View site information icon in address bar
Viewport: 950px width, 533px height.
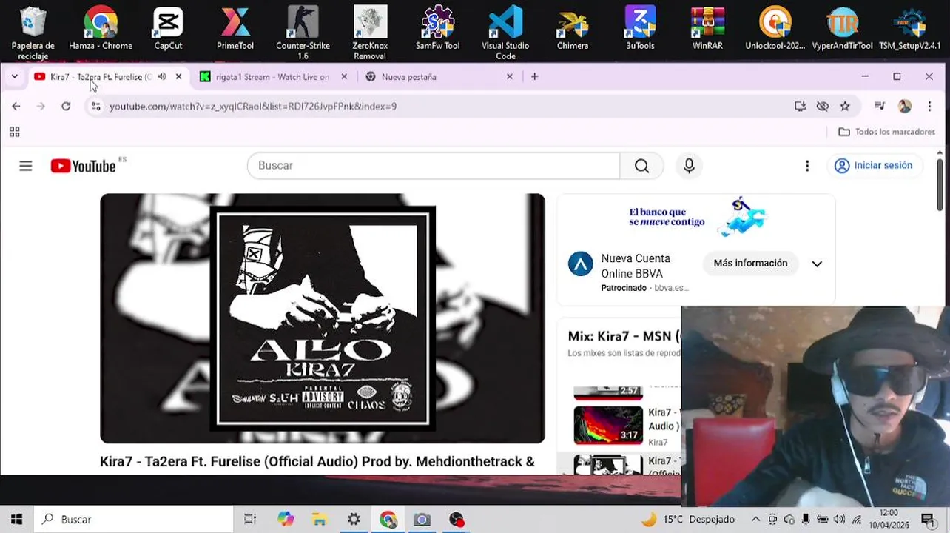(95, 107)
